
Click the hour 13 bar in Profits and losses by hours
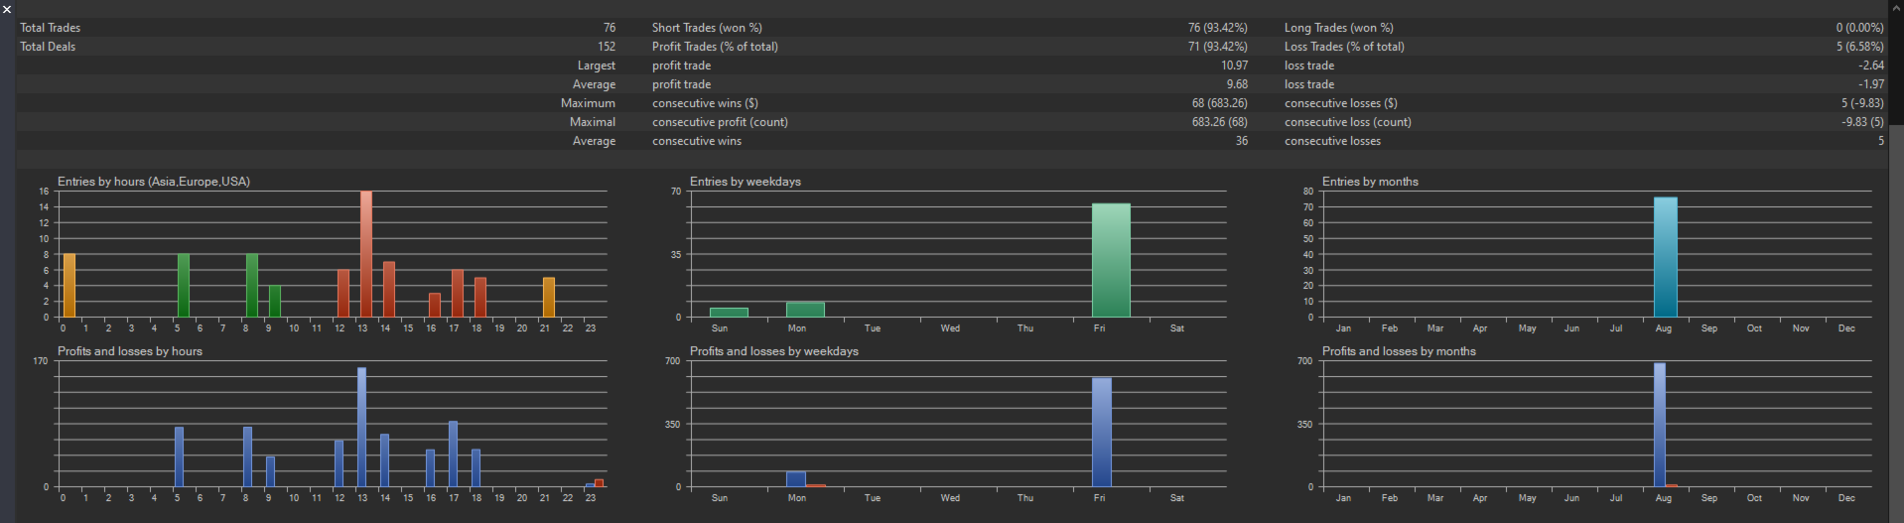coord(361,428)
